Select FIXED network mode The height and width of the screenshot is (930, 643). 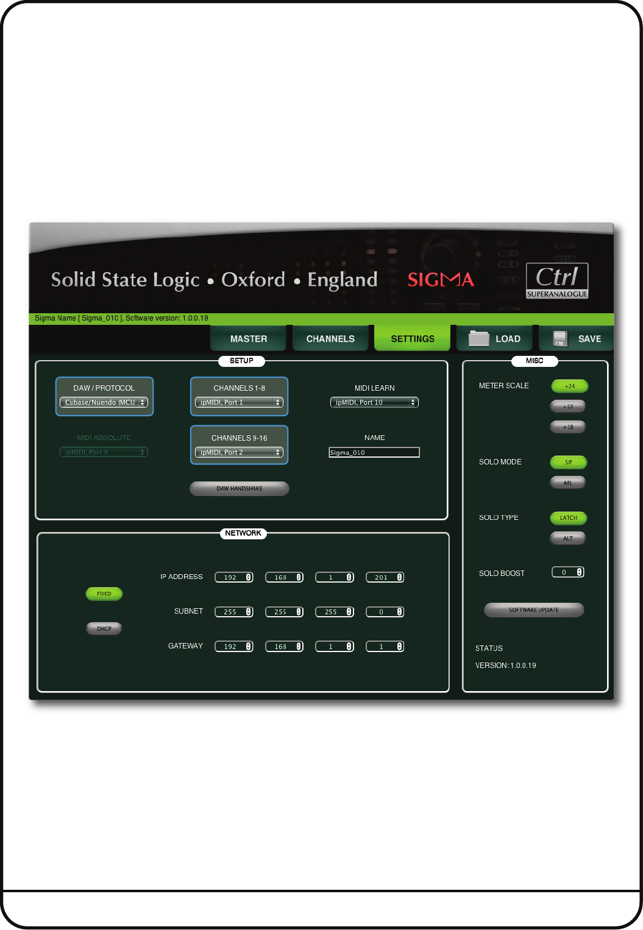[104, 594]
